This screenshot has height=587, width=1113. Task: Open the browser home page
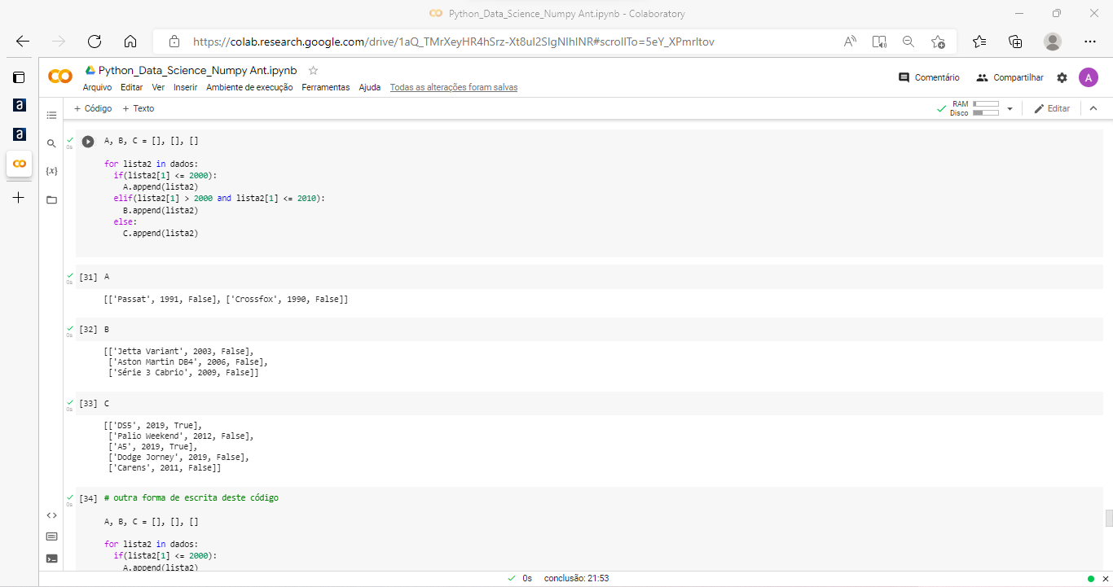coord(130,42)
